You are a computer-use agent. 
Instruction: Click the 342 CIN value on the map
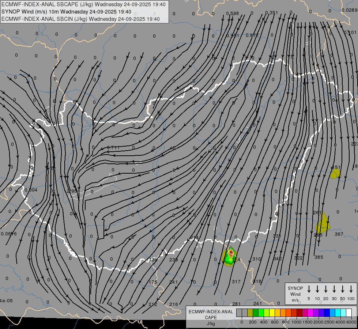point(278,258)
